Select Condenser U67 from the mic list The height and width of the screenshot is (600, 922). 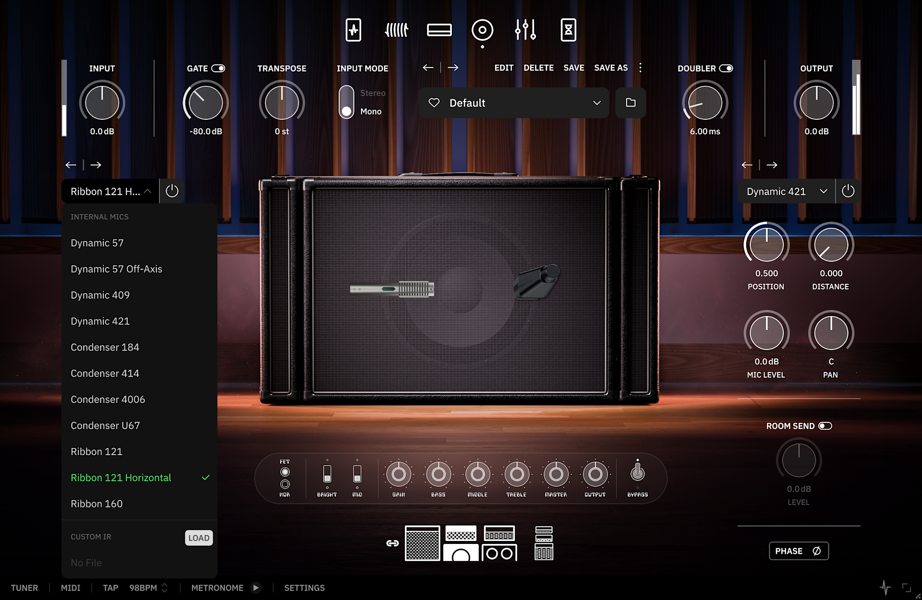point(105,425)
